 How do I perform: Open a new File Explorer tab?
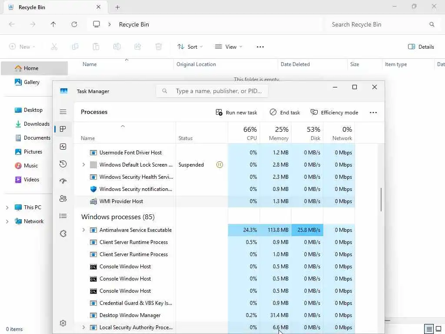coord(117,7)
